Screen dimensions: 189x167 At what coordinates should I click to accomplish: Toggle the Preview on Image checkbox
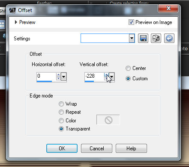pyautogui.click(x=131, y=22)
